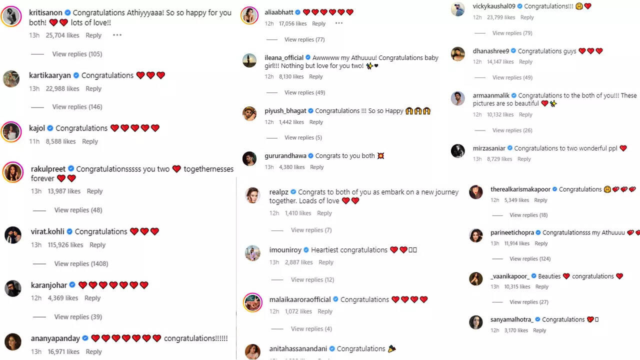Click Reply on mirzasaniar's comment

point(524,159)
